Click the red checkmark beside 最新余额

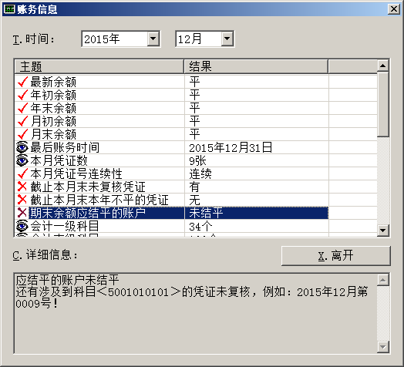click(x=22, y=82)
